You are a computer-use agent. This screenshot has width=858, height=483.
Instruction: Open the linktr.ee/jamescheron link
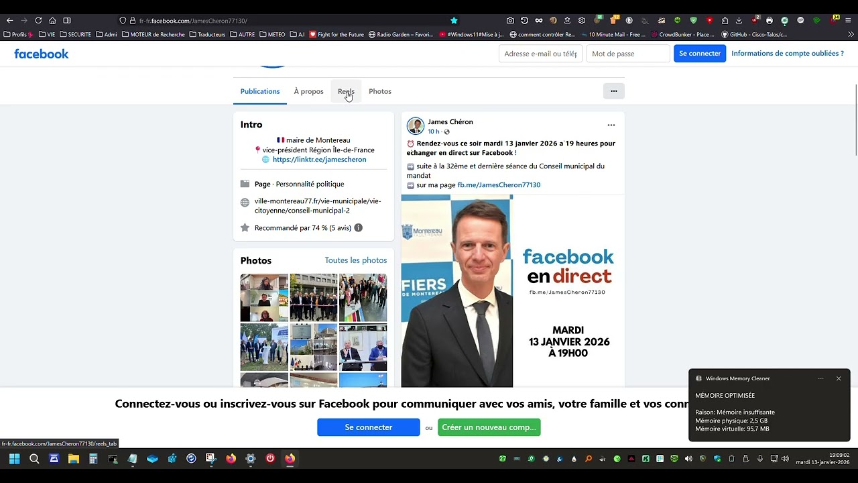[319, 160]
